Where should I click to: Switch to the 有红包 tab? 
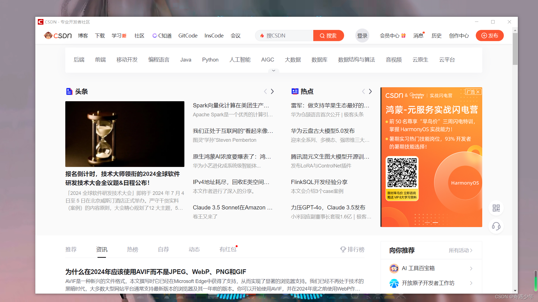point(228,249)
